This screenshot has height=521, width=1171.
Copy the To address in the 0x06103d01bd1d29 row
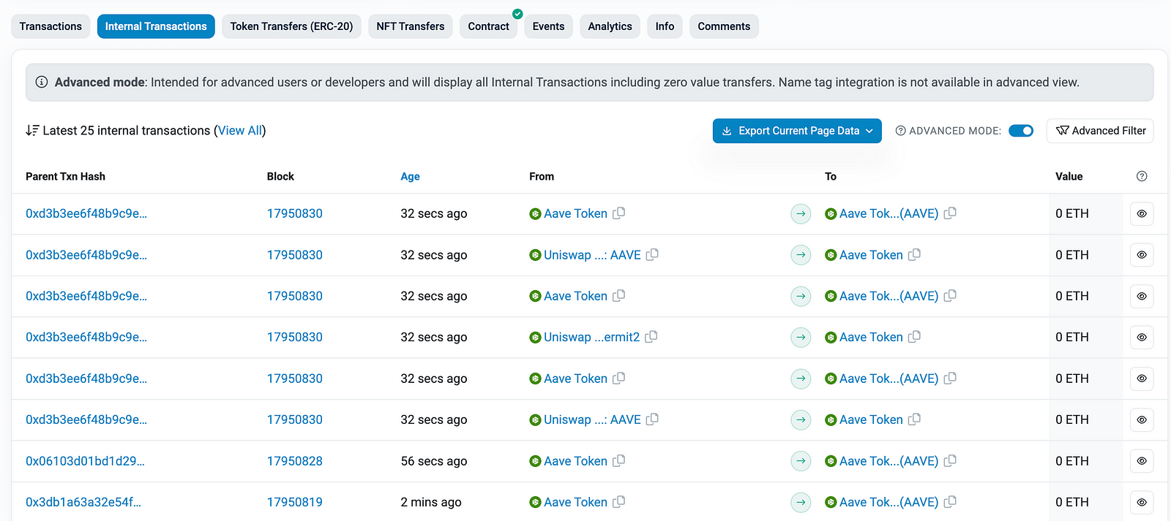[950, 460]
